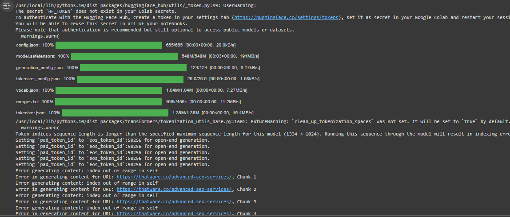Click the "Chunk 3" text
Viewport: 510px width, 217px height.
point(247,202)
